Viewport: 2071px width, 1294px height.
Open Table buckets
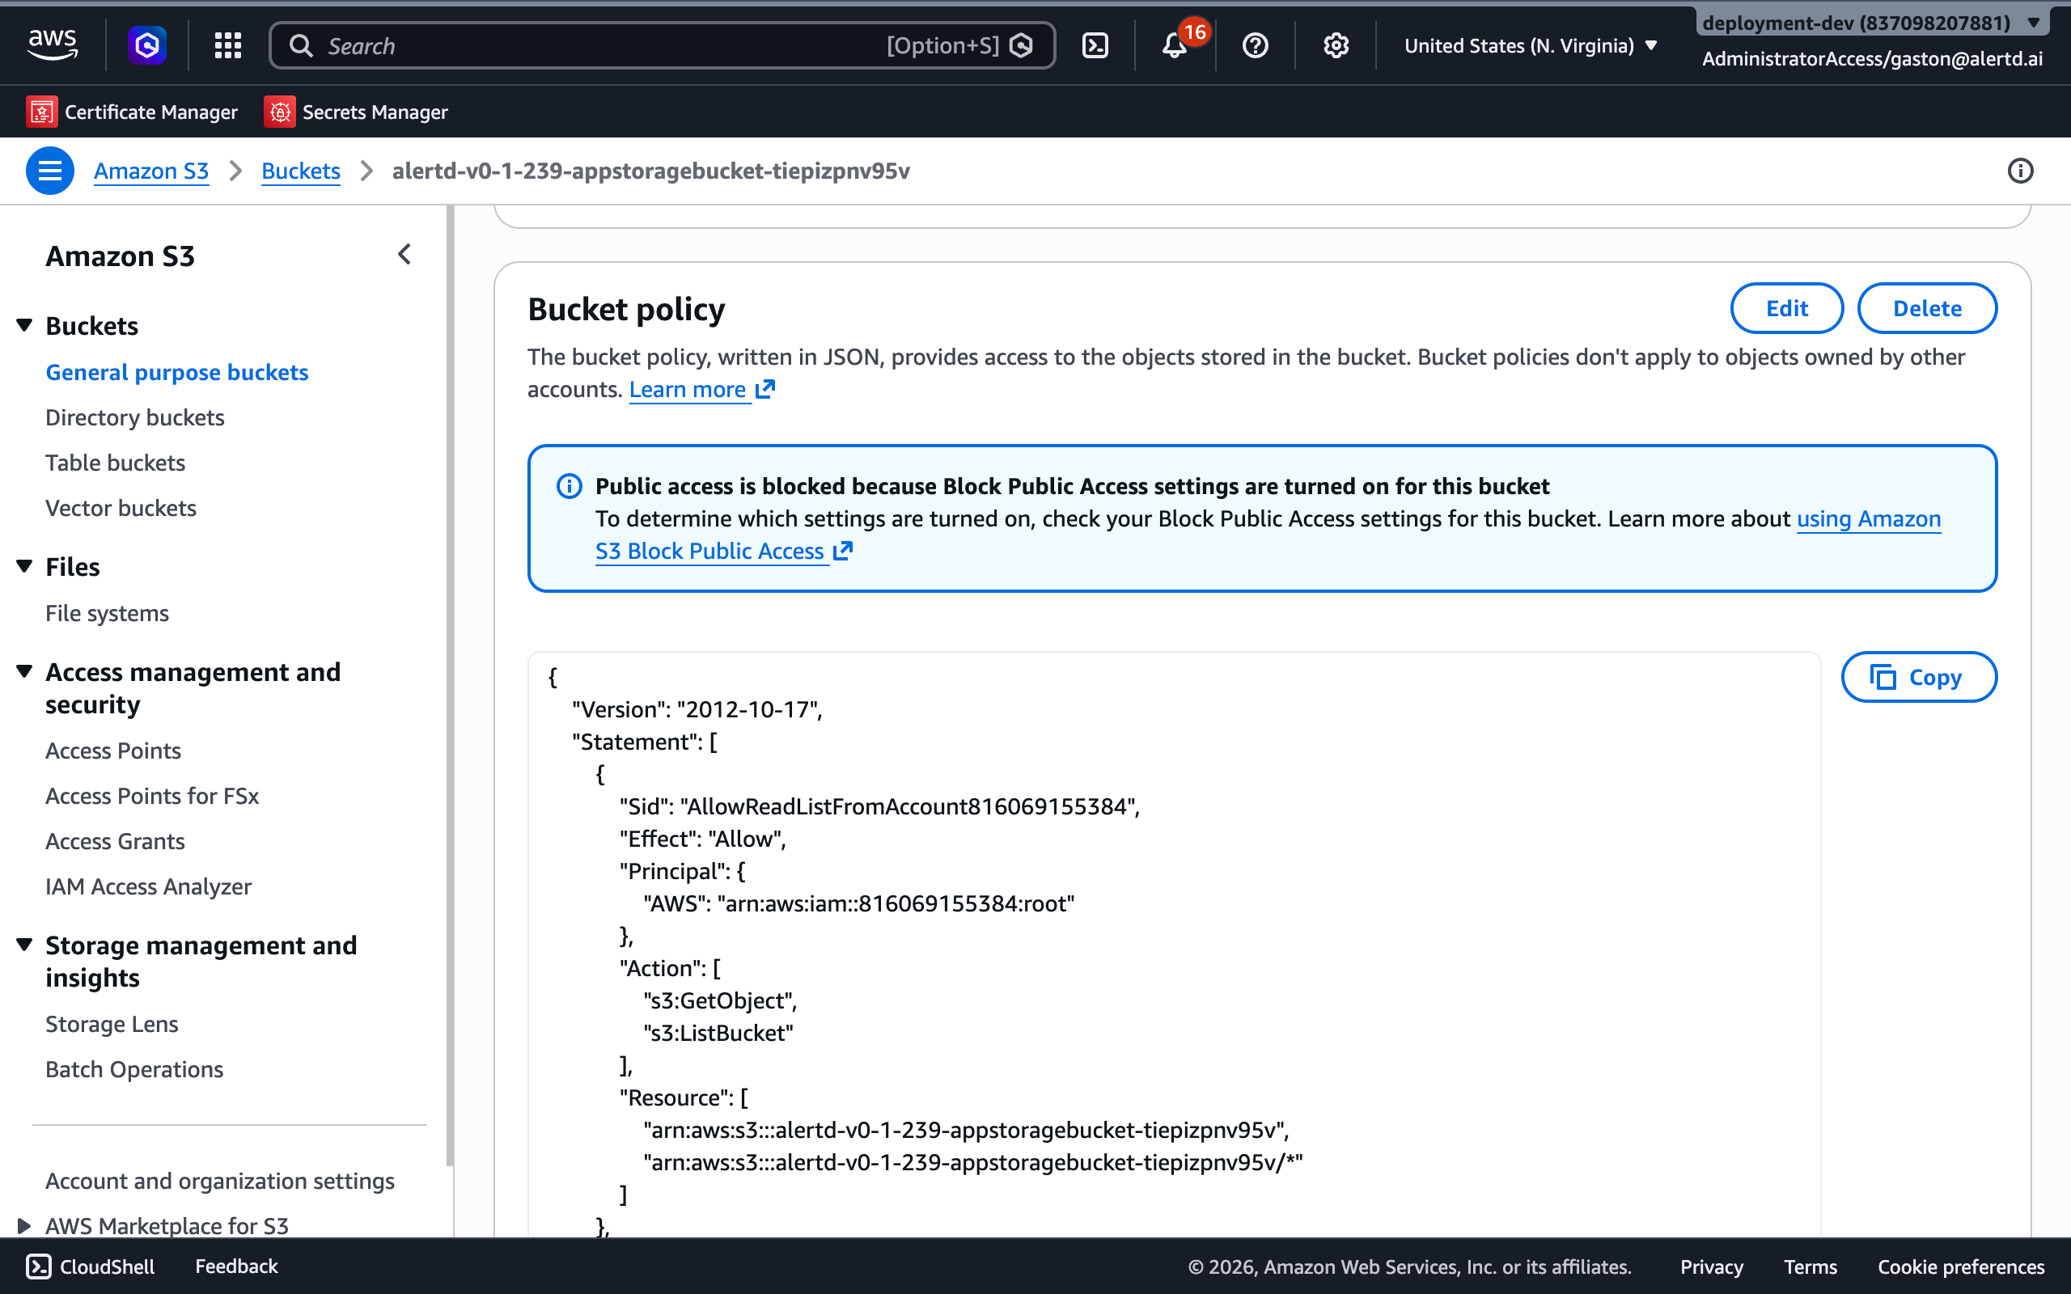pos(115,463)
